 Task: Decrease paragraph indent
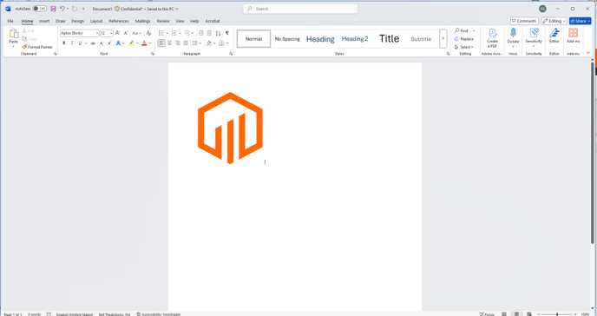click(x=200, y=33)
